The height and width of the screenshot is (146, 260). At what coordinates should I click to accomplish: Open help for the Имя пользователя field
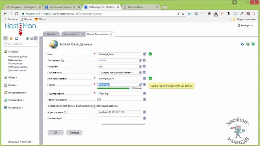click(145, 78)
